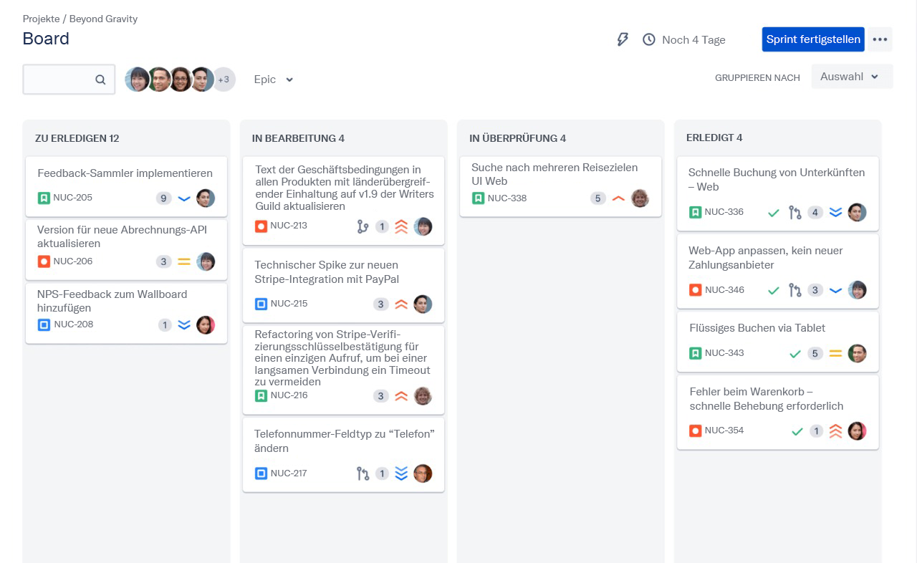
Task: Toggle the +3 more assignees filter
Action: [x=224, y=80]
